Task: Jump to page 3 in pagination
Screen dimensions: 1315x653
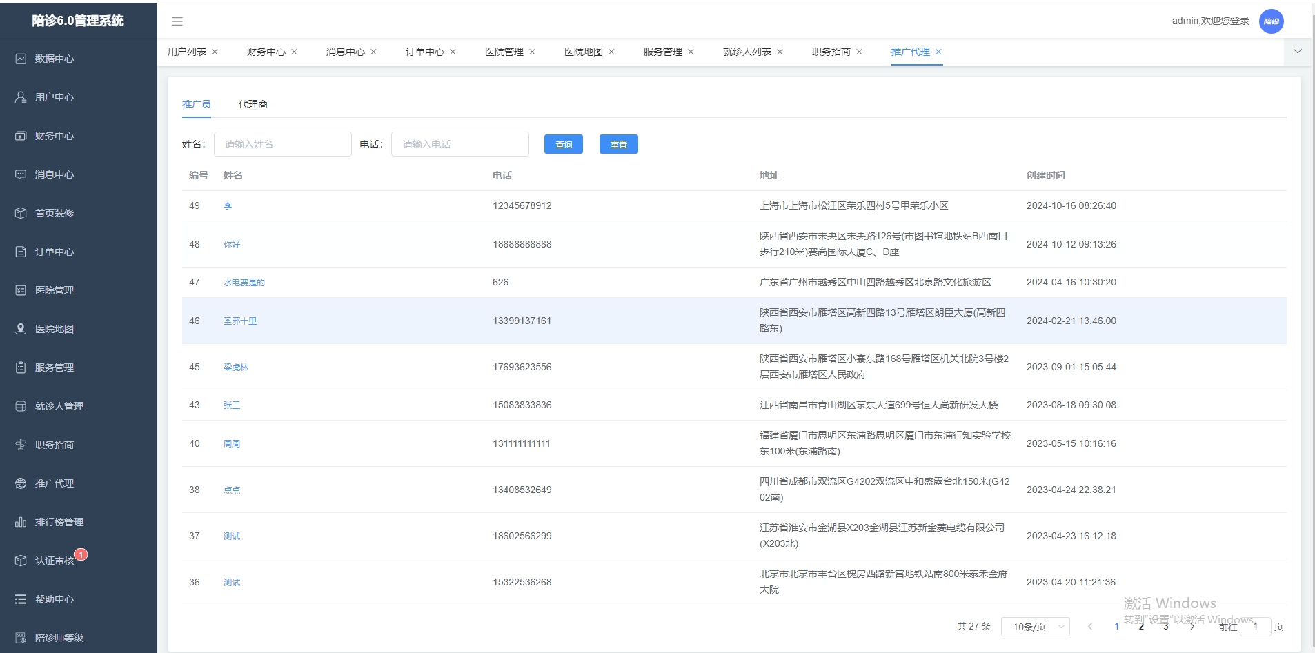Action: [x=1166, y=627]
